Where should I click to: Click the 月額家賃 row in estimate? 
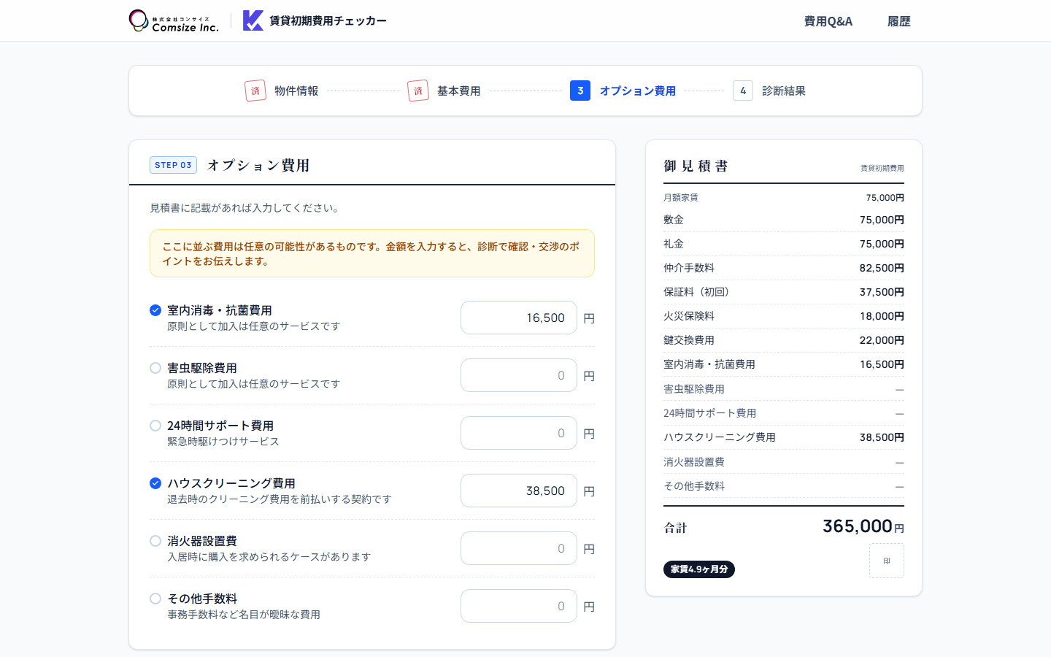click(x=784, y=198)
